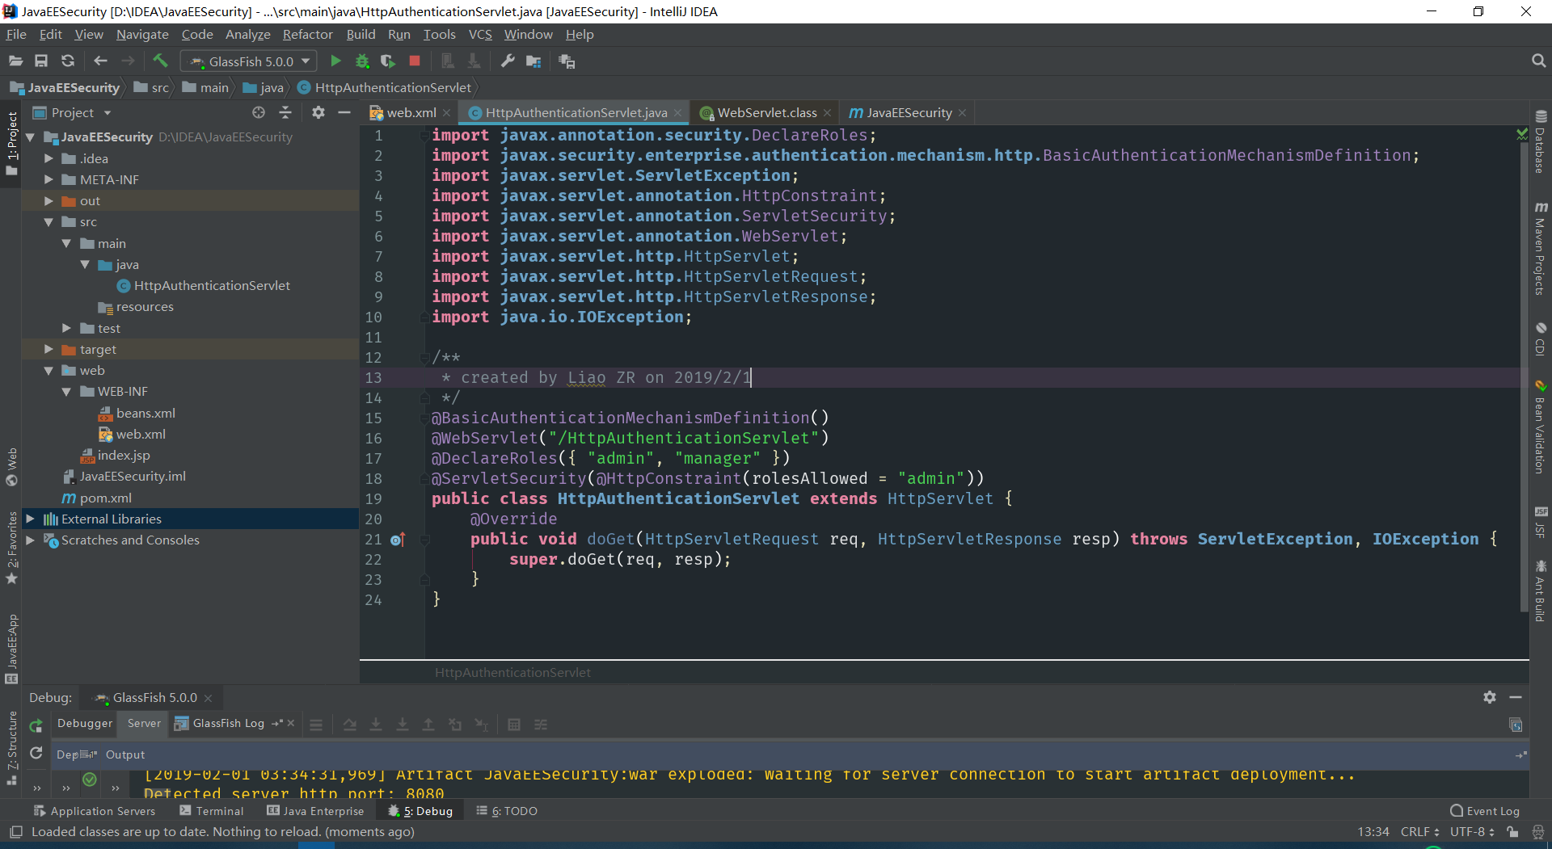Open the Ant Build tool window
The image size is (1552, 849).
pyautogui.click(x=1540, y=591)
